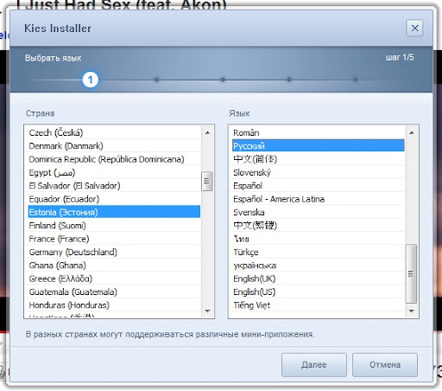Close the Kies Installer dialog
Screen dimensions: 442x391
(414, 29)
